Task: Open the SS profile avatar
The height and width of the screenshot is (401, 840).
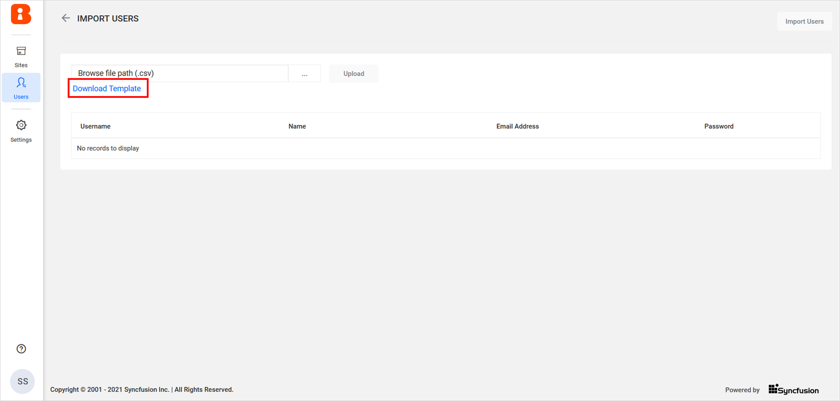Action: click(23, 381)
